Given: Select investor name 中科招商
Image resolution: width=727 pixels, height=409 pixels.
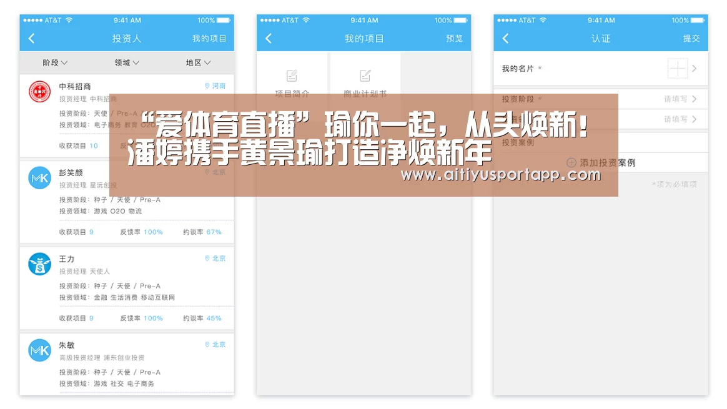Looking at the screenshot, I should click(x=75, y=87).
